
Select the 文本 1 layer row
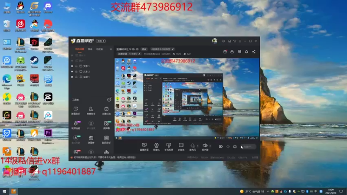[x=92, y=66]
